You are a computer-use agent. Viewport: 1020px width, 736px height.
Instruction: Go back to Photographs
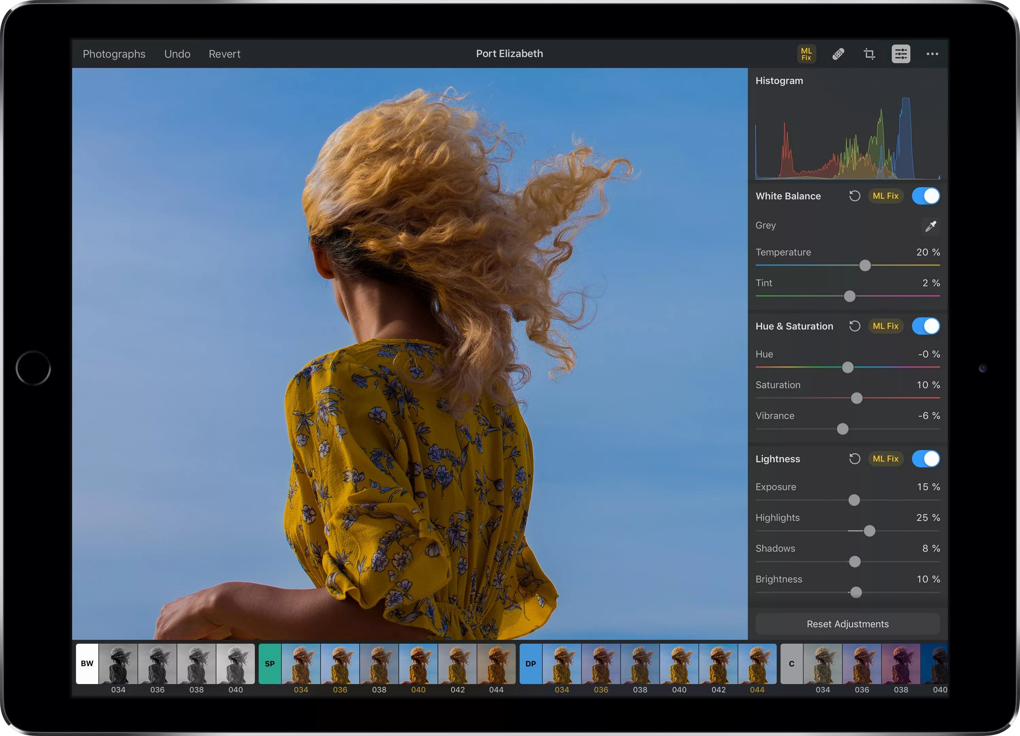point(114,54)
